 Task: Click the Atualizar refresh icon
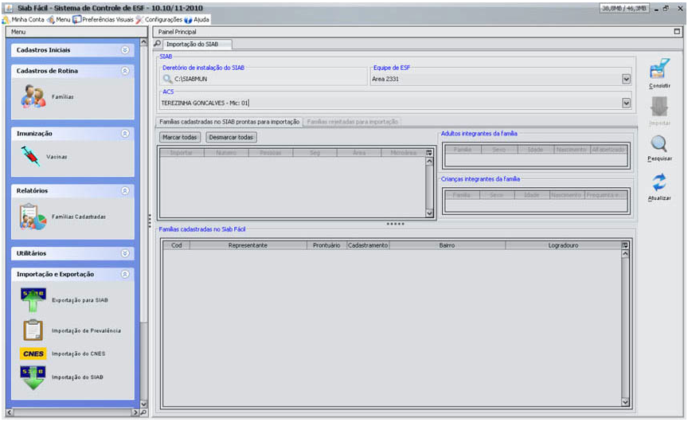coord(659,182)
